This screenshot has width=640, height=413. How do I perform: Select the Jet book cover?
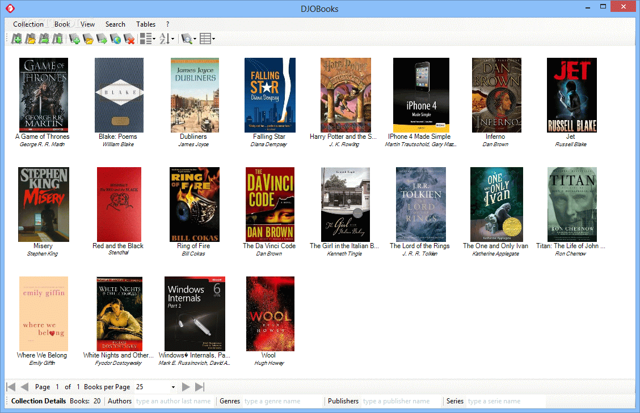point(572,95)
